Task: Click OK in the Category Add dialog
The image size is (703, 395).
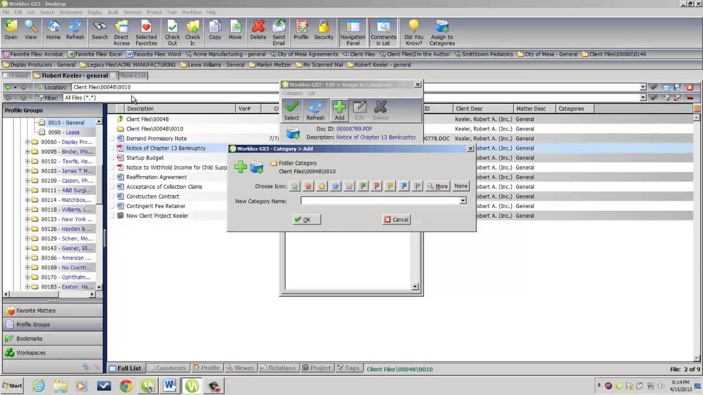Action: pos(303,219)
